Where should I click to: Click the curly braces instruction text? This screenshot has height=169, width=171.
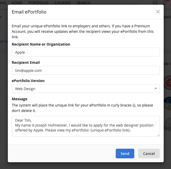(82, 108)
